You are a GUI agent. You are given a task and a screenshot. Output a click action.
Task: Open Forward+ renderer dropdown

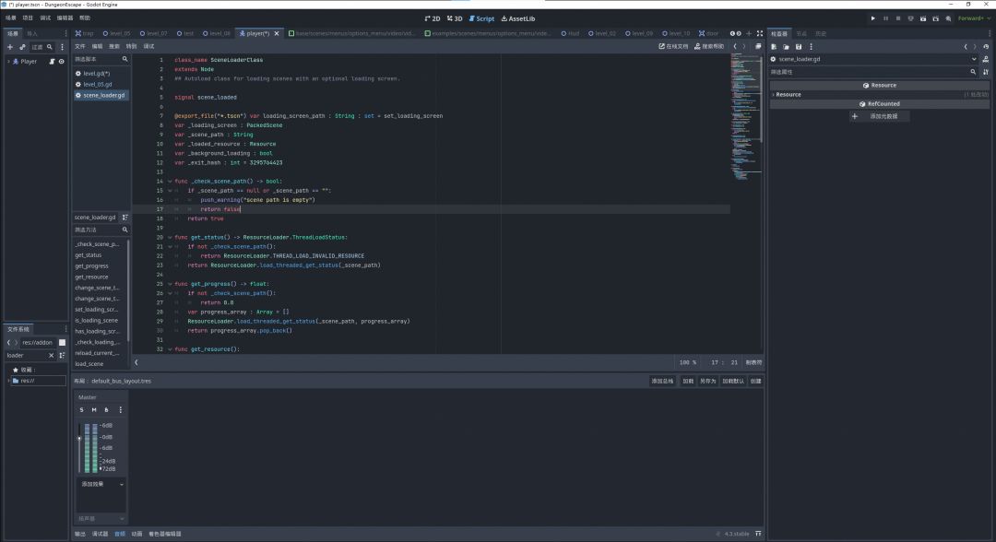tap(974, 18)
